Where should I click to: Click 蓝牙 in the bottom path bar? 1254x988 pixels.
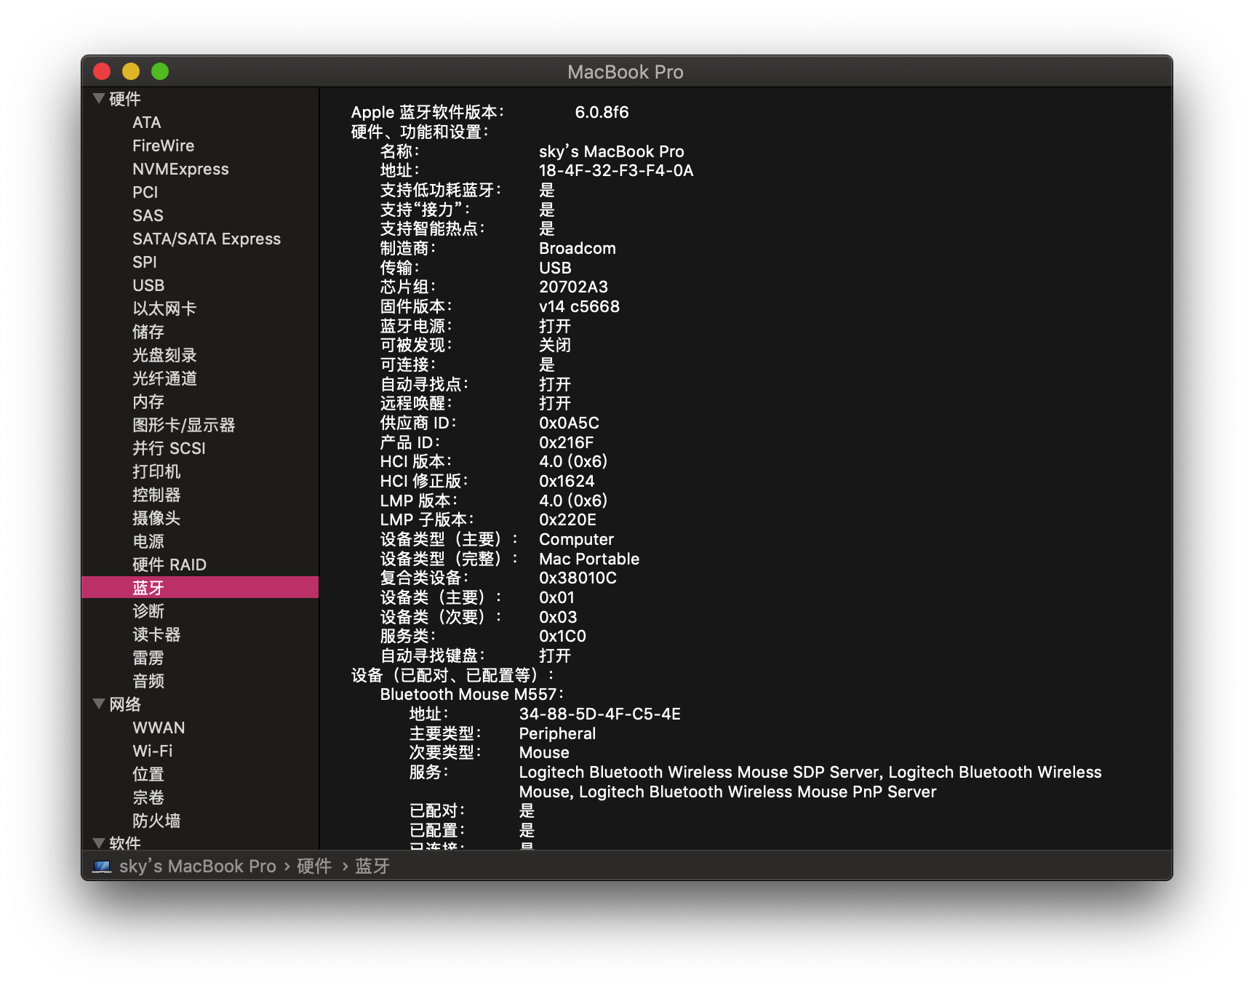pyautogui.click(x=372, y=866)
